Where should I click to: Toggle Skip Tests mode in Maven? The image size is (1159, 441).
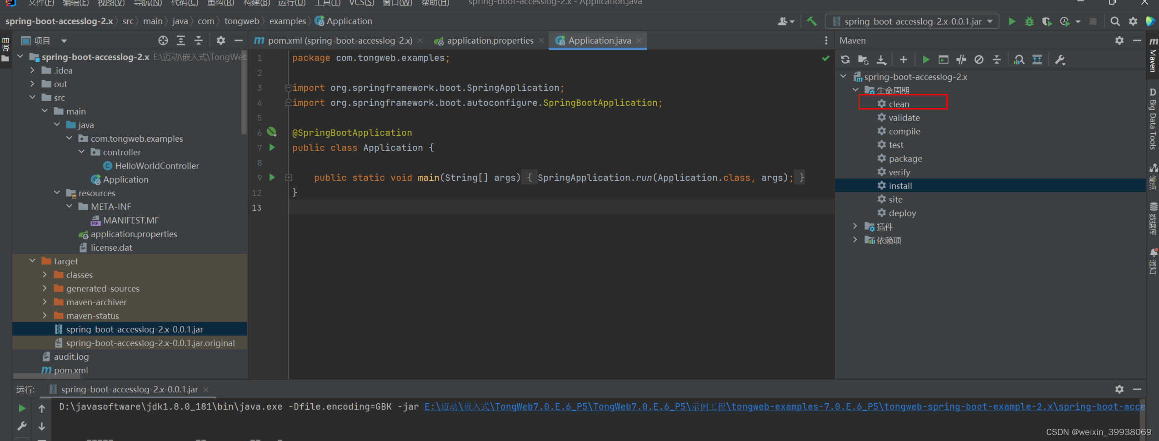click(979, 59)
